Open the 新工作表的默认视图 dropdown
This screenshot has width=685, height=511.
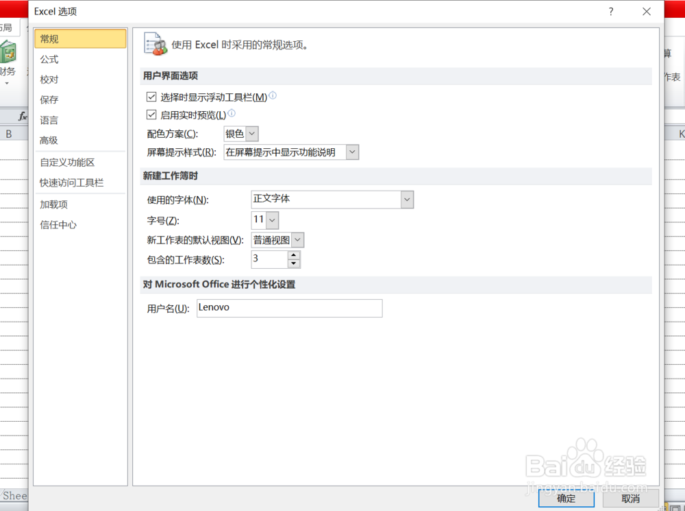click(297, 239)
